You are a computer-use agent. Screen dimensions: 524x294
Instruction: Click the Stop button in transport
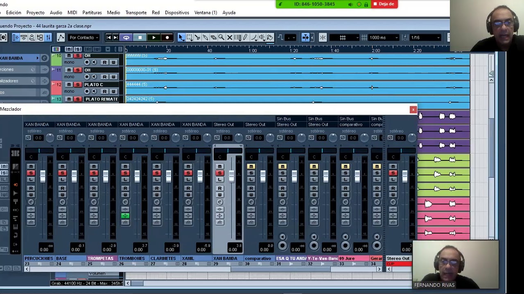[140, 38]
